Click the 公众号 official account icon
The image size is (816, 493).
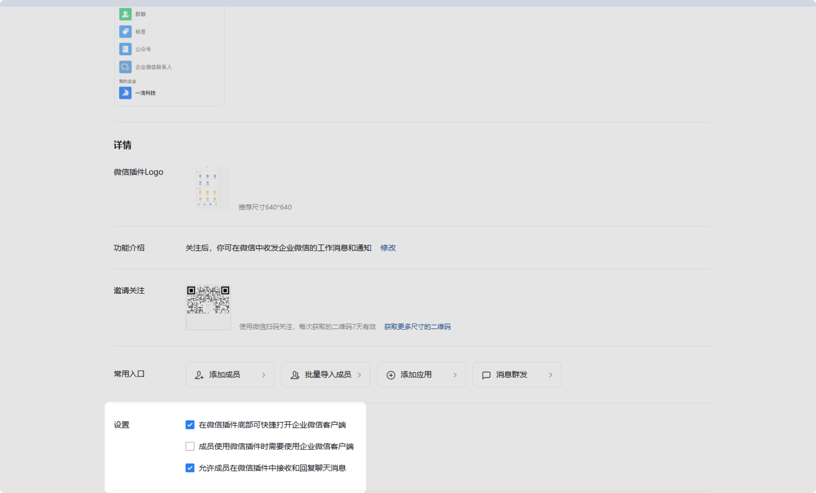click(x=125, y=49)
